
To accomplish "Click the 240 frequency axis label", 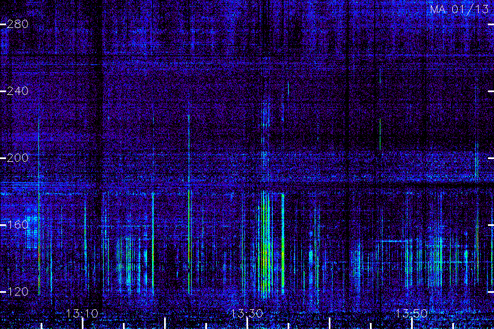I will (x=18, y=91).
